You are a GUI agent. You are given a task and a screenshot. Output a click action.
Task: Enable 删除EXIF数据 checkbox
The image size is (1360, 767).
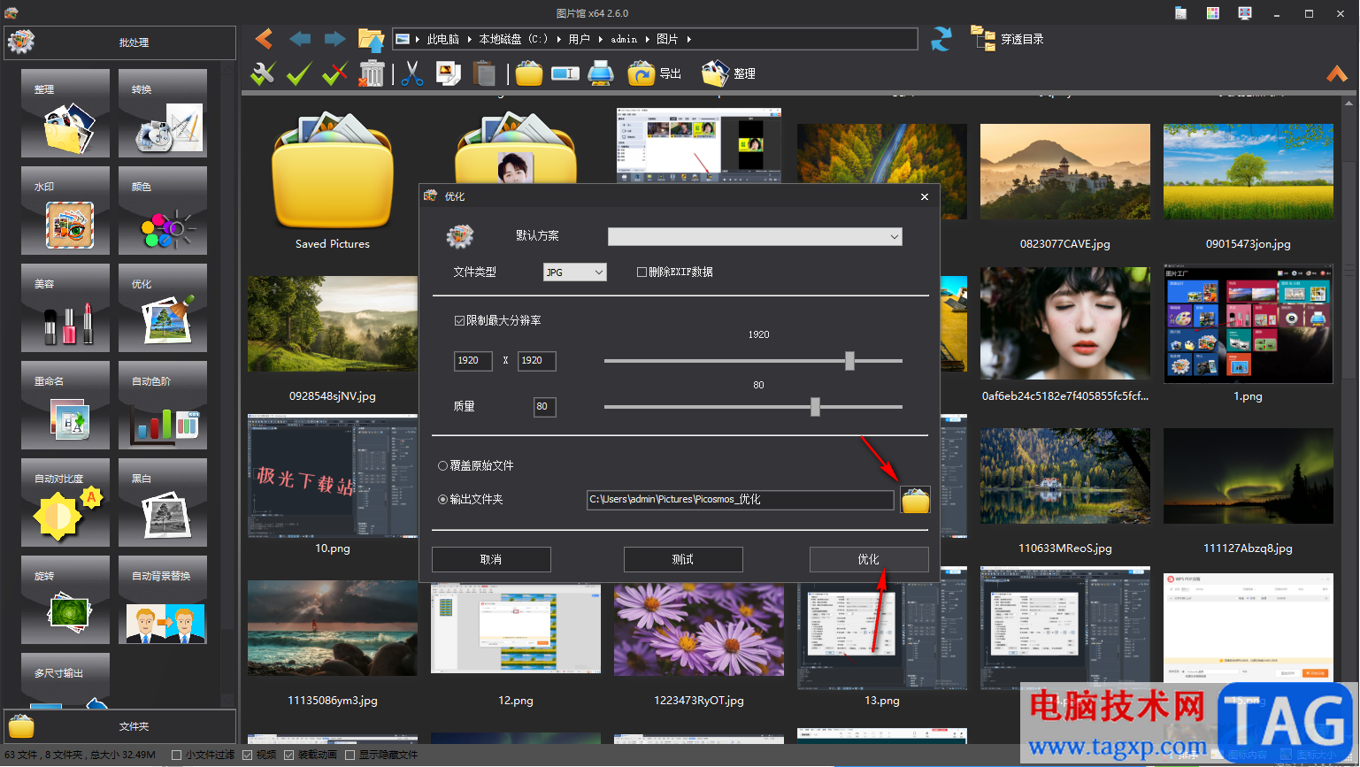[x=642, y=272]
